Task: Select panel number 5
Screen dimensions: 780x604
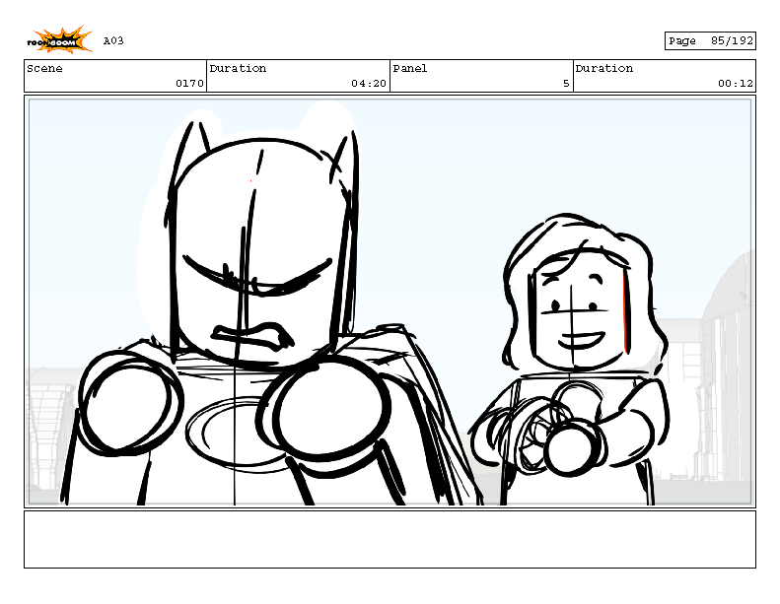Action: [x=566, y=84]
